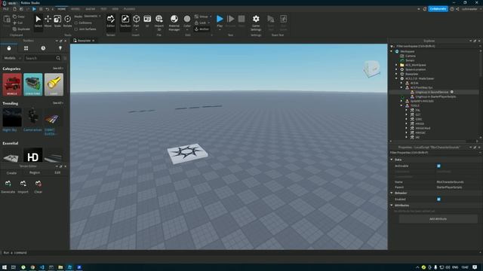Image resolution: width=483 pixels, height=271 pixels.
Task: Open the Toolbox Recent clock tab
Action: click(x=43, y=48)
